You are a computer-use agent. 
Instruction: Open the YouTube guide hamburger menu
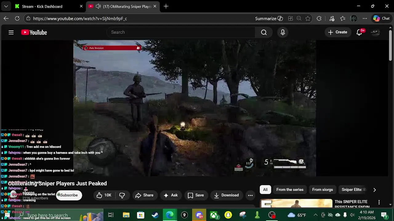11,32
